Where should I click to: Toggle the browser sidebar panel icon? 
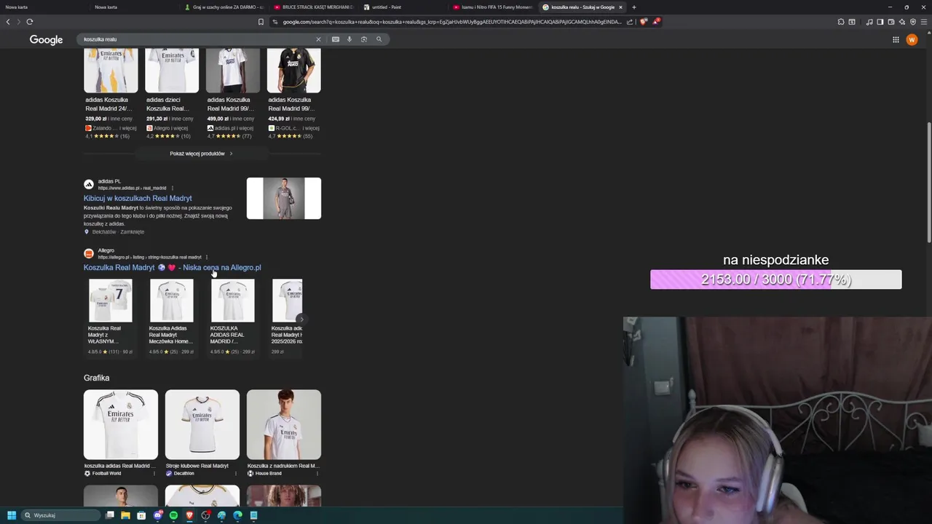880,22
